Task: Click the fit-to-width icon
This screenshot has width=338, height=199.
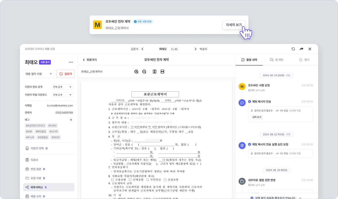Action: click(x=163, y=72)
